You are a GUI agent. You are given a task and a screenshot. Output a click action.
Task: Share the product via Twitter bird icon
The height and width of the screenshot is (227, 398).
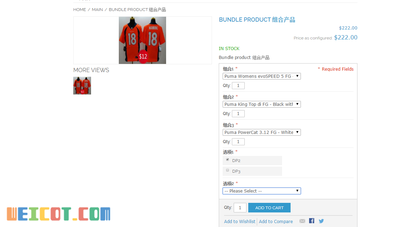coord(321,221)
